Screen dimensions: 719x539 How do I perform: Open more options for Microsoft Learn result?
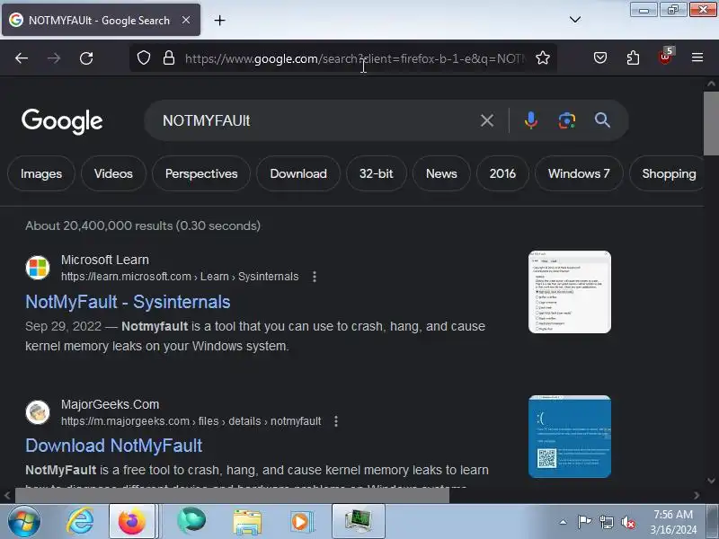pyautogui.click(x=315, y=277)
